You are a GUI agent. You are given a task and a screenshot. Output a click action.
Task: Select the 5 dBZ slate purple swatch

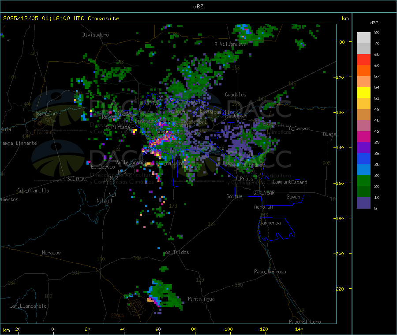[363, 203]
